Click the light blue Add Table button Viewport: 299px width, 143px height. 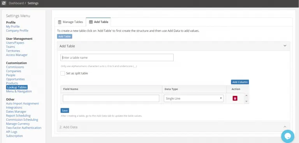(65, 37)
